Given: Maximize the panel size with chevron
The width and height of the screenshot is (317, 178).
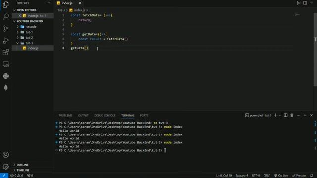Looking at the screenshot, I should pyautogui.click(x=305, y=115).
